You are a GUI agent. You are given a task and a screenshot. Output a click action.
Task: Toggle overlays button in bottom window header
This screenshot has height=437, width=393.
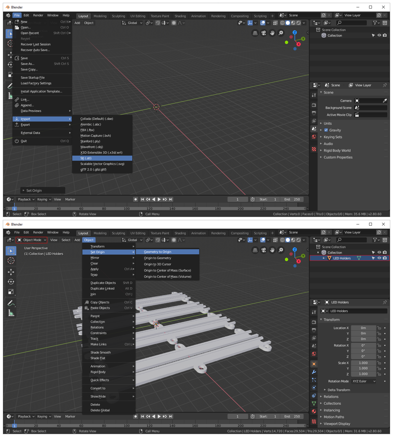click(263, 240)
